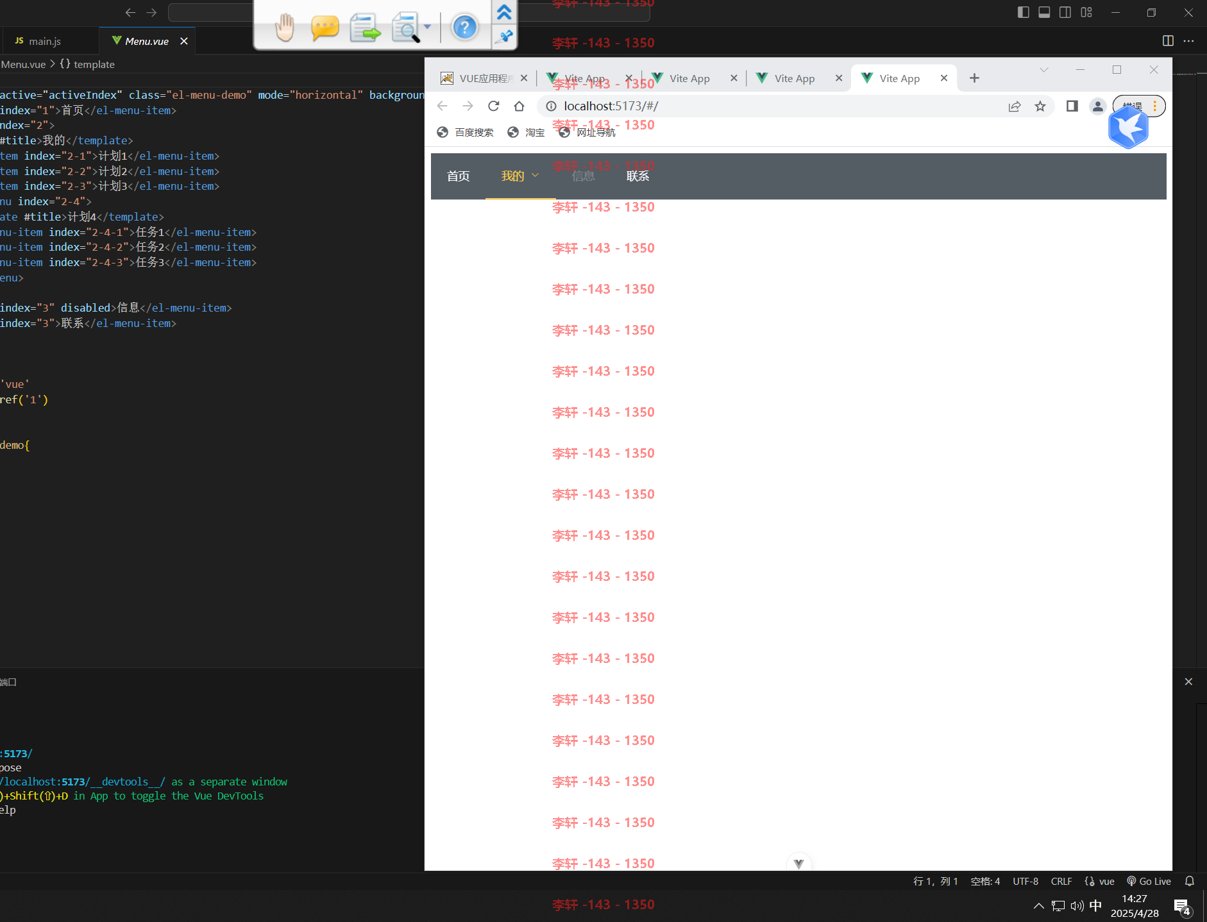Toggle browser side panel icon

click(1072, 106)
